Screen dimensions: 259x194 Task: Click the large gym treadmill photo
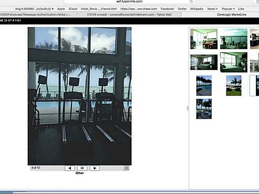[x=80, y=96]
